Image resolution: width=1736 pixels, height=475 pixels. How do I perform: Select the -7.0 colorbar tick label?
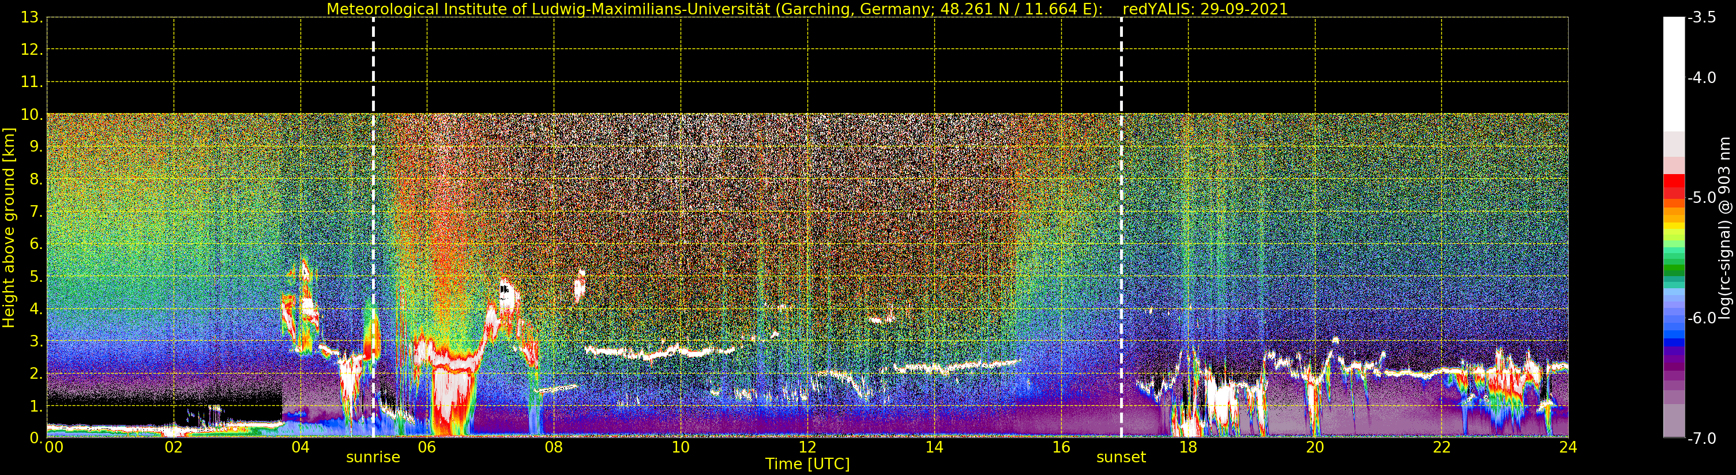[1701, 439]
